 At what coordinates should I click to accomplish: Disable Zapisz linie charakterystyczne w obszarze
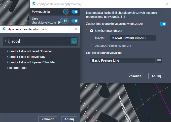click(x=163, y=24)
